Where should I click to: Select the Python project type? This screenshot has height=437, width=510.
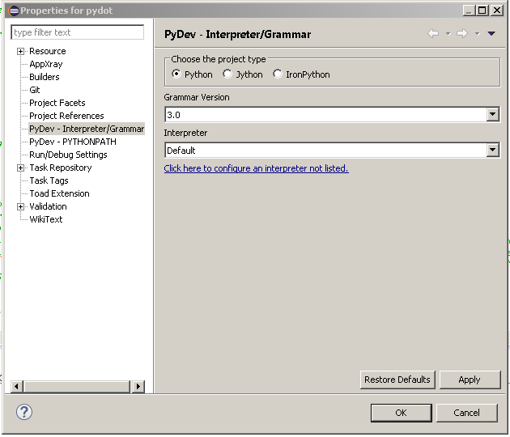point(192,74)
